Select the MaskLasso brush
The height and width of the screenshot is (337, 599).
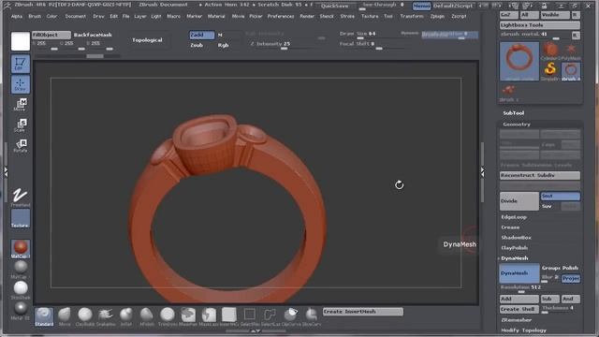(x=209, y=316)
